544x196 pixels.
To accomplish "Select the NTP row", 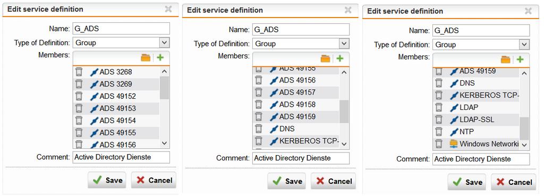I will (x=477, y=132).
